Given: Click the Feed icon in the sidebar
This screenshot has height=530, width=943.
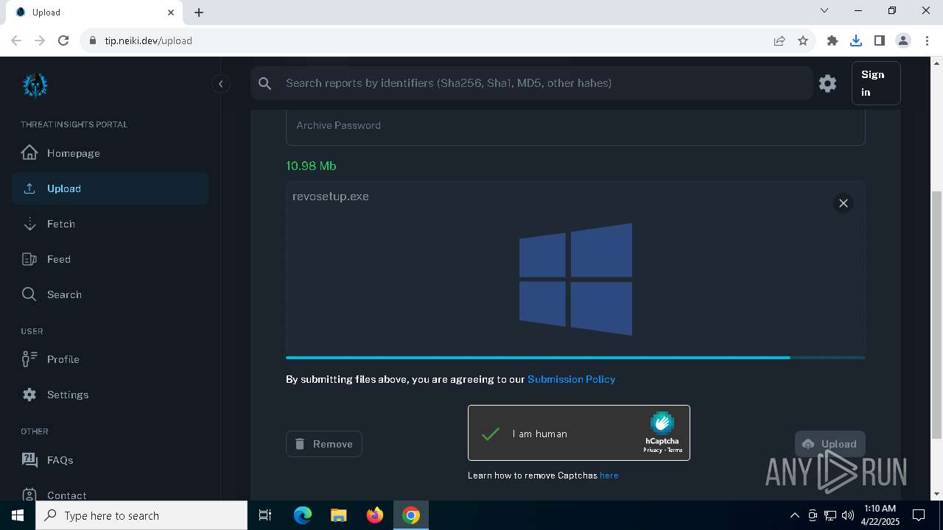Looking at the screenshot, I should [x=29, y=259].
